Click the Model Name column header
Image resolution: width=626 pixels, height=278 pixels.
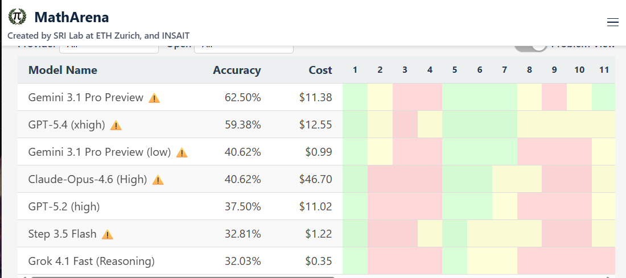tap(63, 70)
